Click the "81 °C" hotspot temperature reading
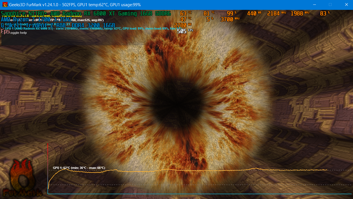The image size is (353, 199). point(209,14)
